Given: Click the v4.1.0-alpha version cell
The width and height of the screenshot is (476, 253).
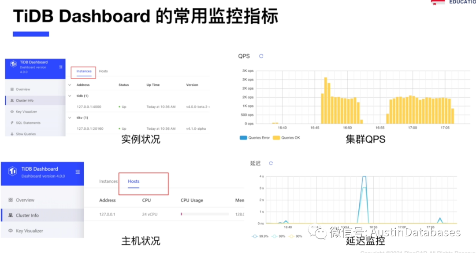Looking at the screenshot, I should (196, 128).
